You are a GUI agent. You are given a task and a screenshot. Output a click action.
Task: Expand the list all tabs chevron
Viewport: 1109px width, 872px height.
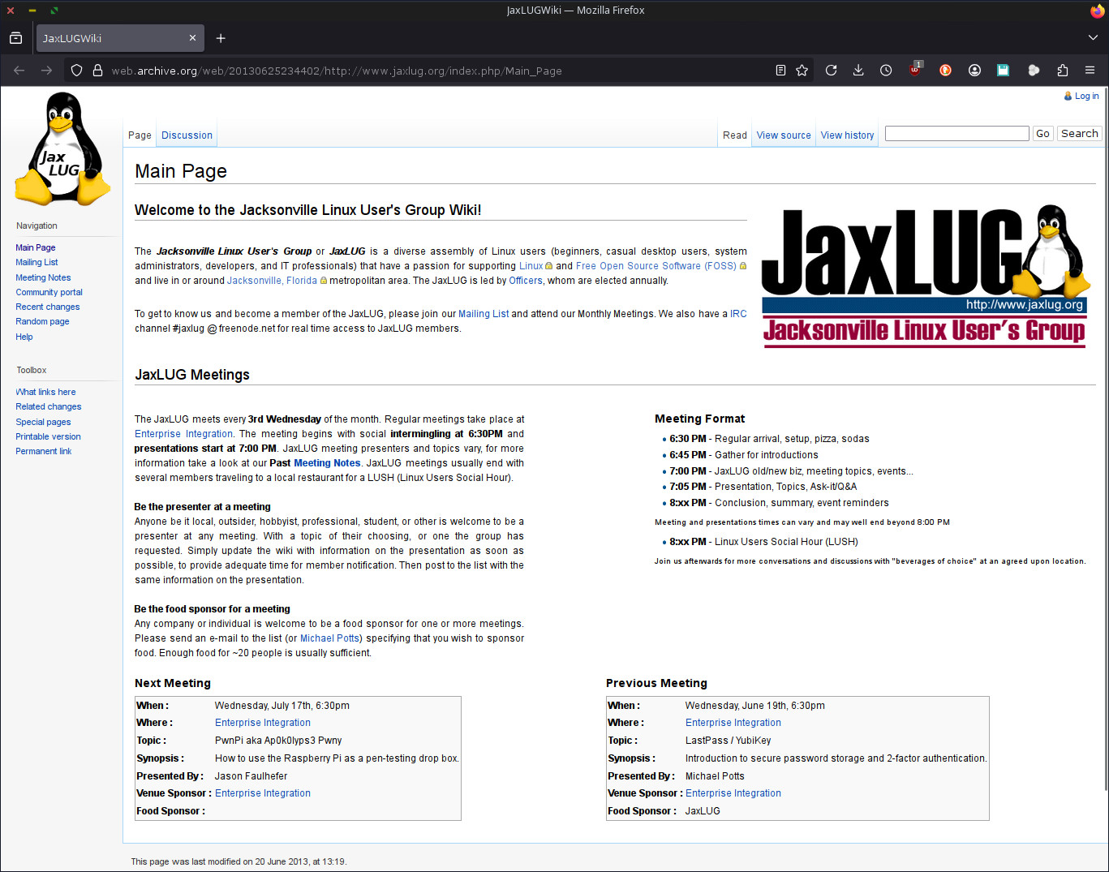(x=1093, y=38)
